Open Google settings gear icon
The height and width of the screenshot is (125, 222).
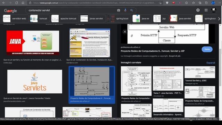[198, 10]
